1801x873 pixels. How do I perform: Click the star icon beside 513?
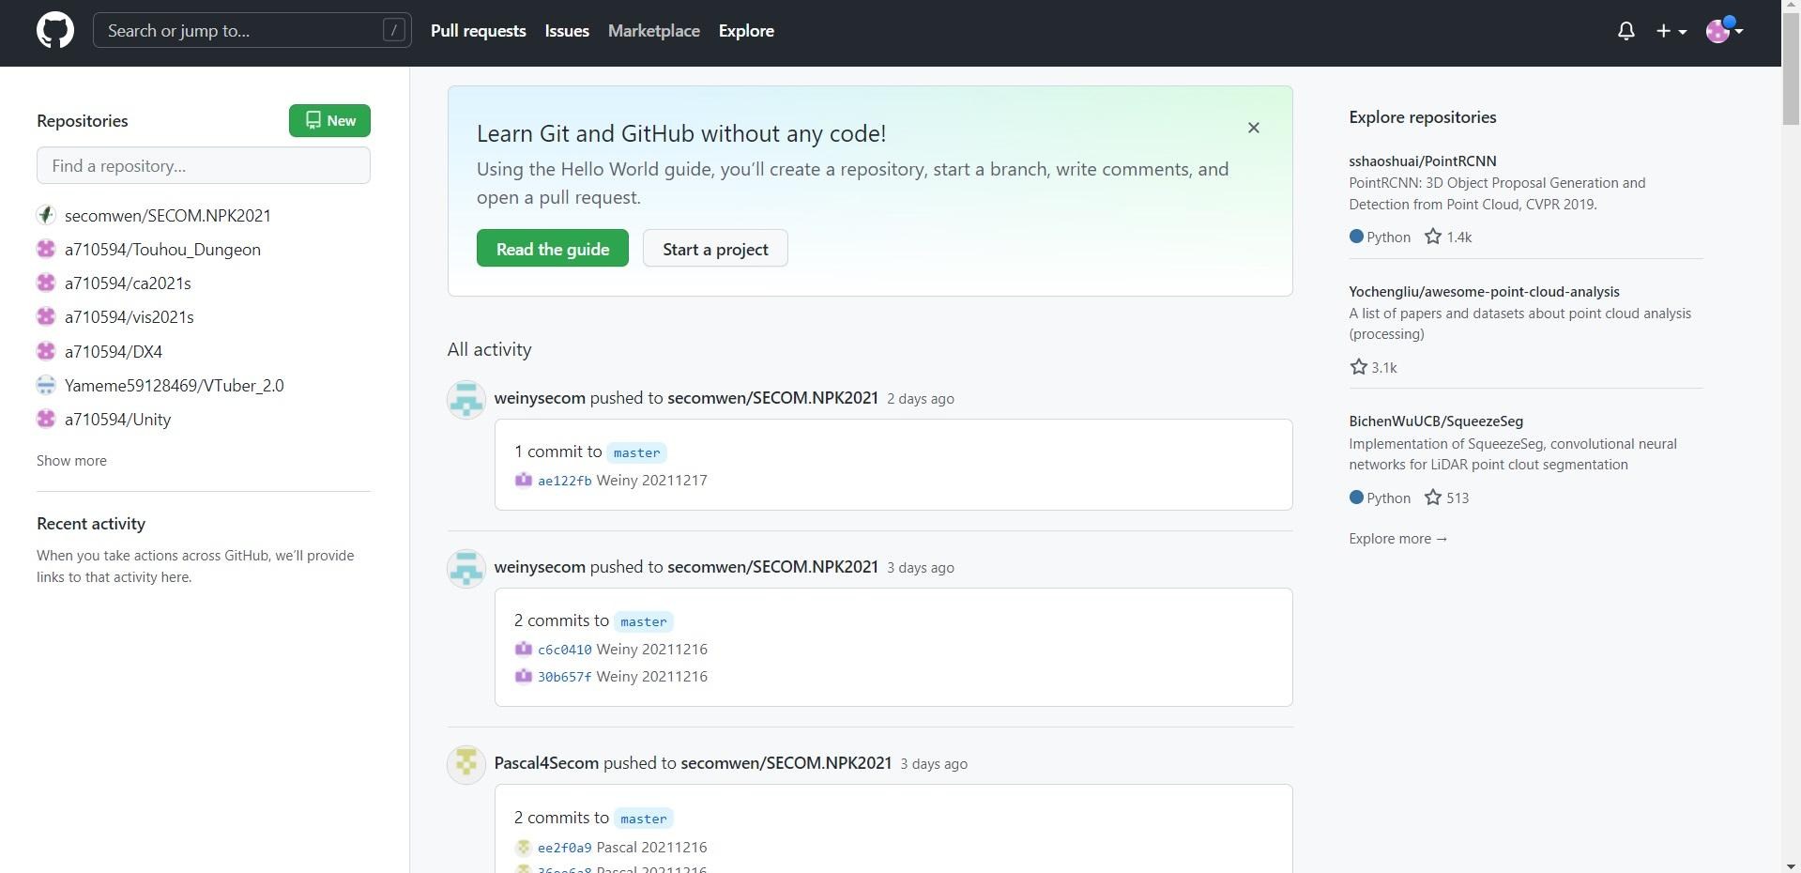1433,498
